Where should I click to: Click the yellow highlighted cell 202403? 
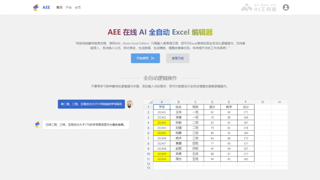pyautogui.click(x=162, y=122)
